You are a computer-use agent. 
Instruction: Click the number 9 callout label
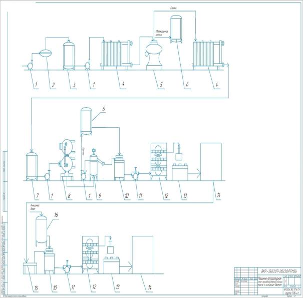(100, 196)
